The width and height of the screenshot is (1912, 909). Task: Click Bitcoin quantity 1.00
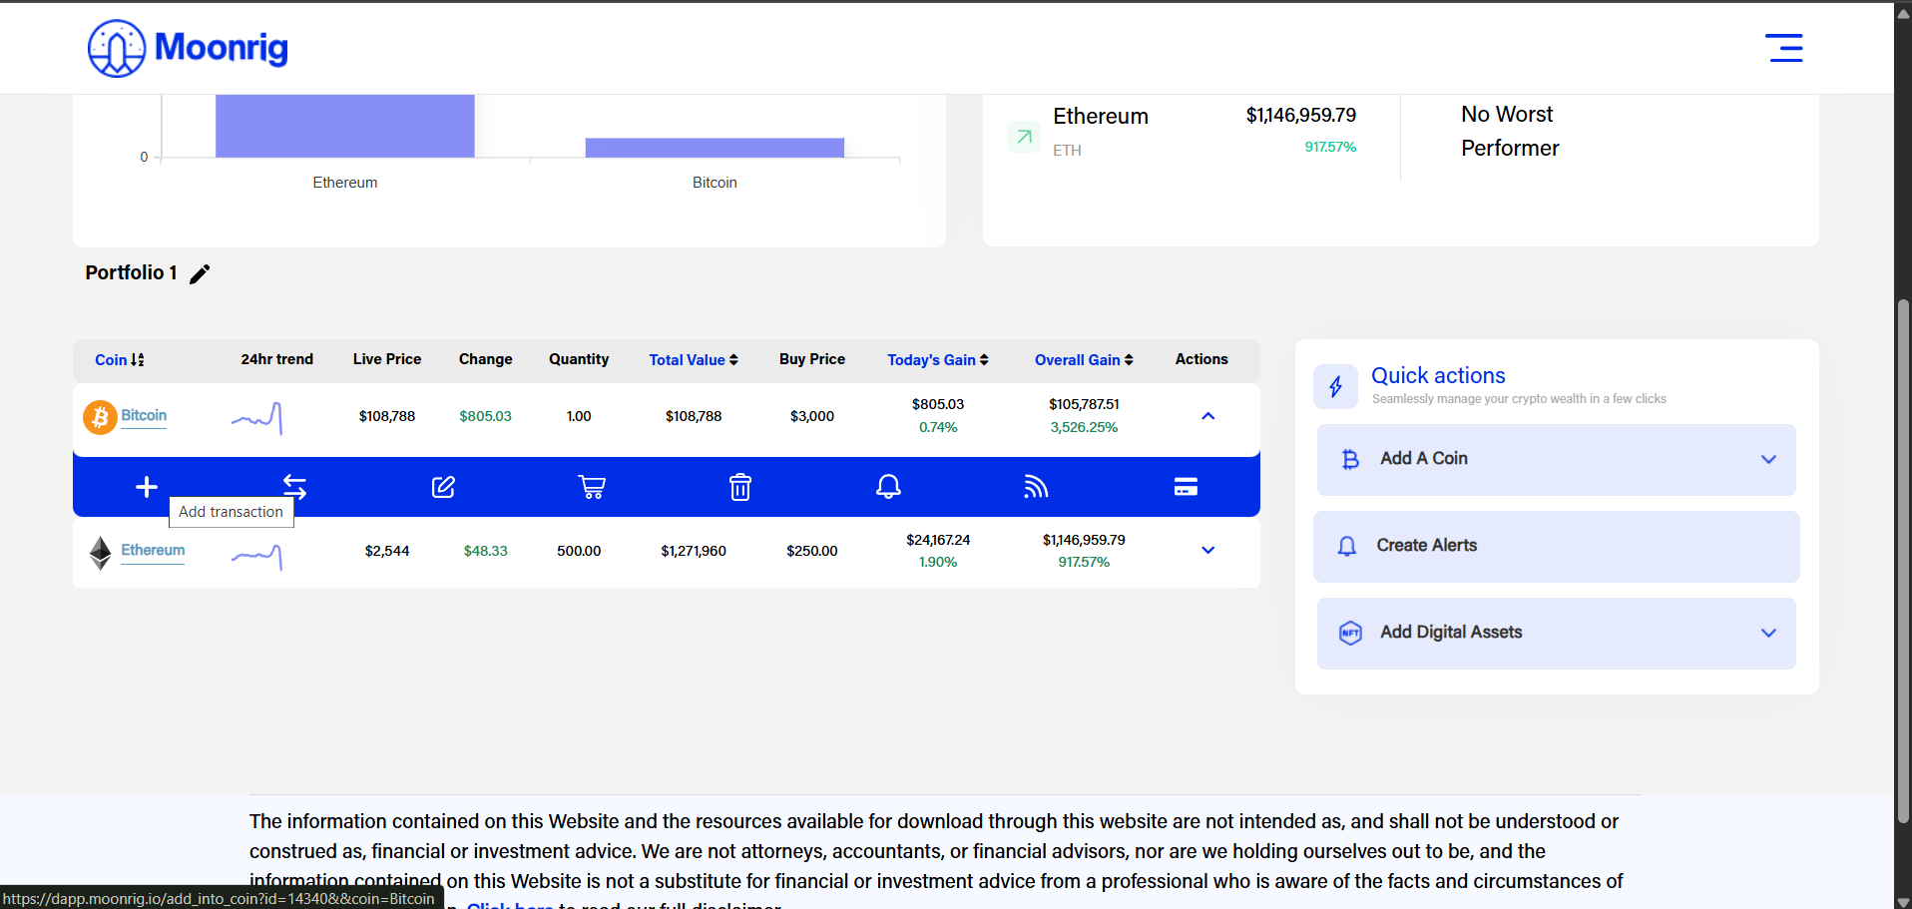pos(579,416)
